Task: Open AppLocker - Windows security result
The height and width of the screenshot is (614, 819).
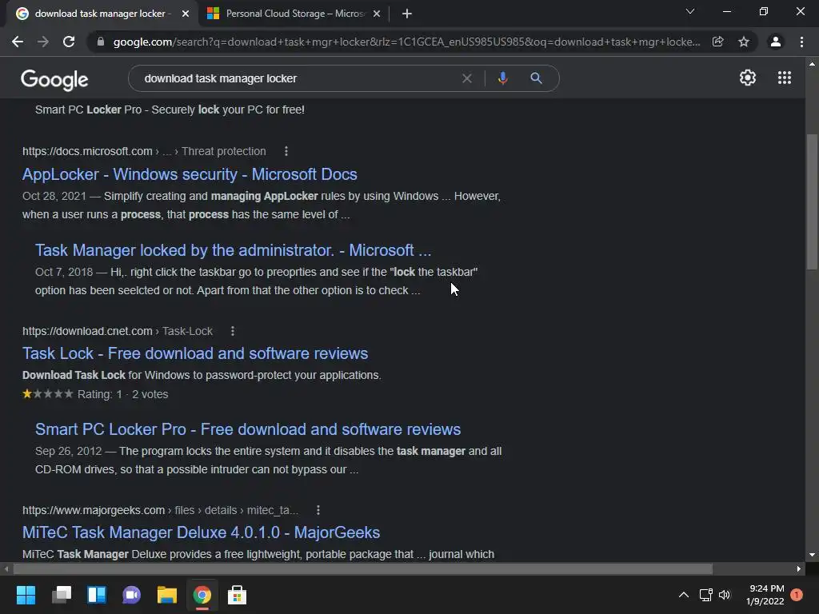Action: point(190,174)
